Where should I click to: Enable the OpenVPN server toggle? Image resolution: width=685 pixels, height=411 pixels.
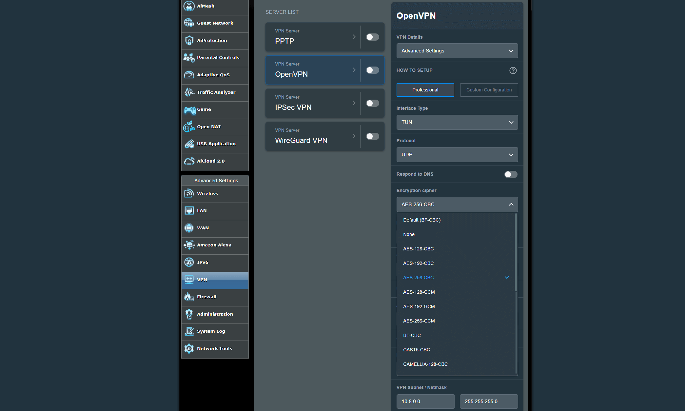tap(373, 70)
